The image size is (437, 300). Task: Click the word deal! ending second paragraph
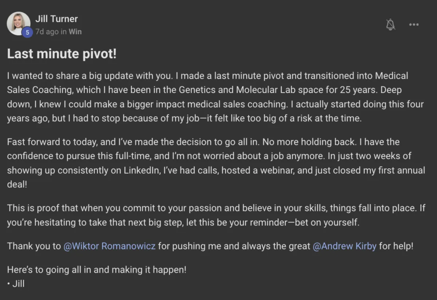click(x=17, y=184)
